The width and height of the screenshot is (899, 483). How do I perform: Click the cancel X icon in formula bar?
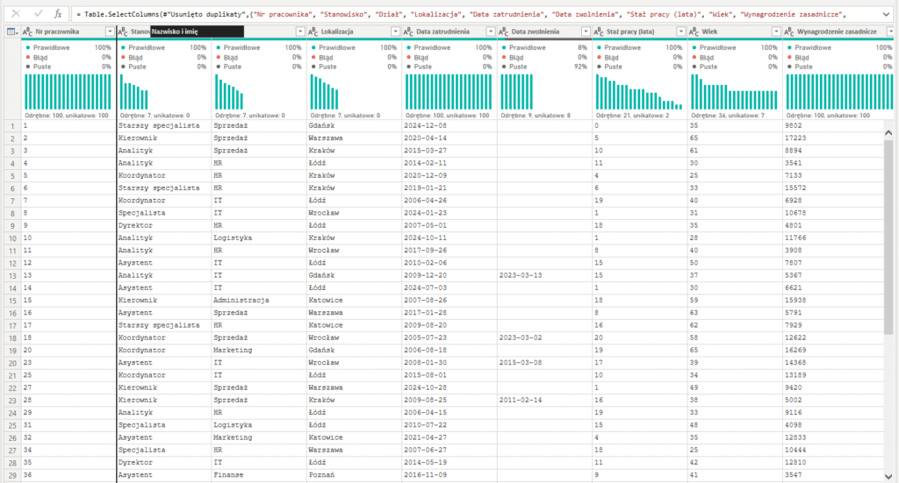(x=15, y=14)
